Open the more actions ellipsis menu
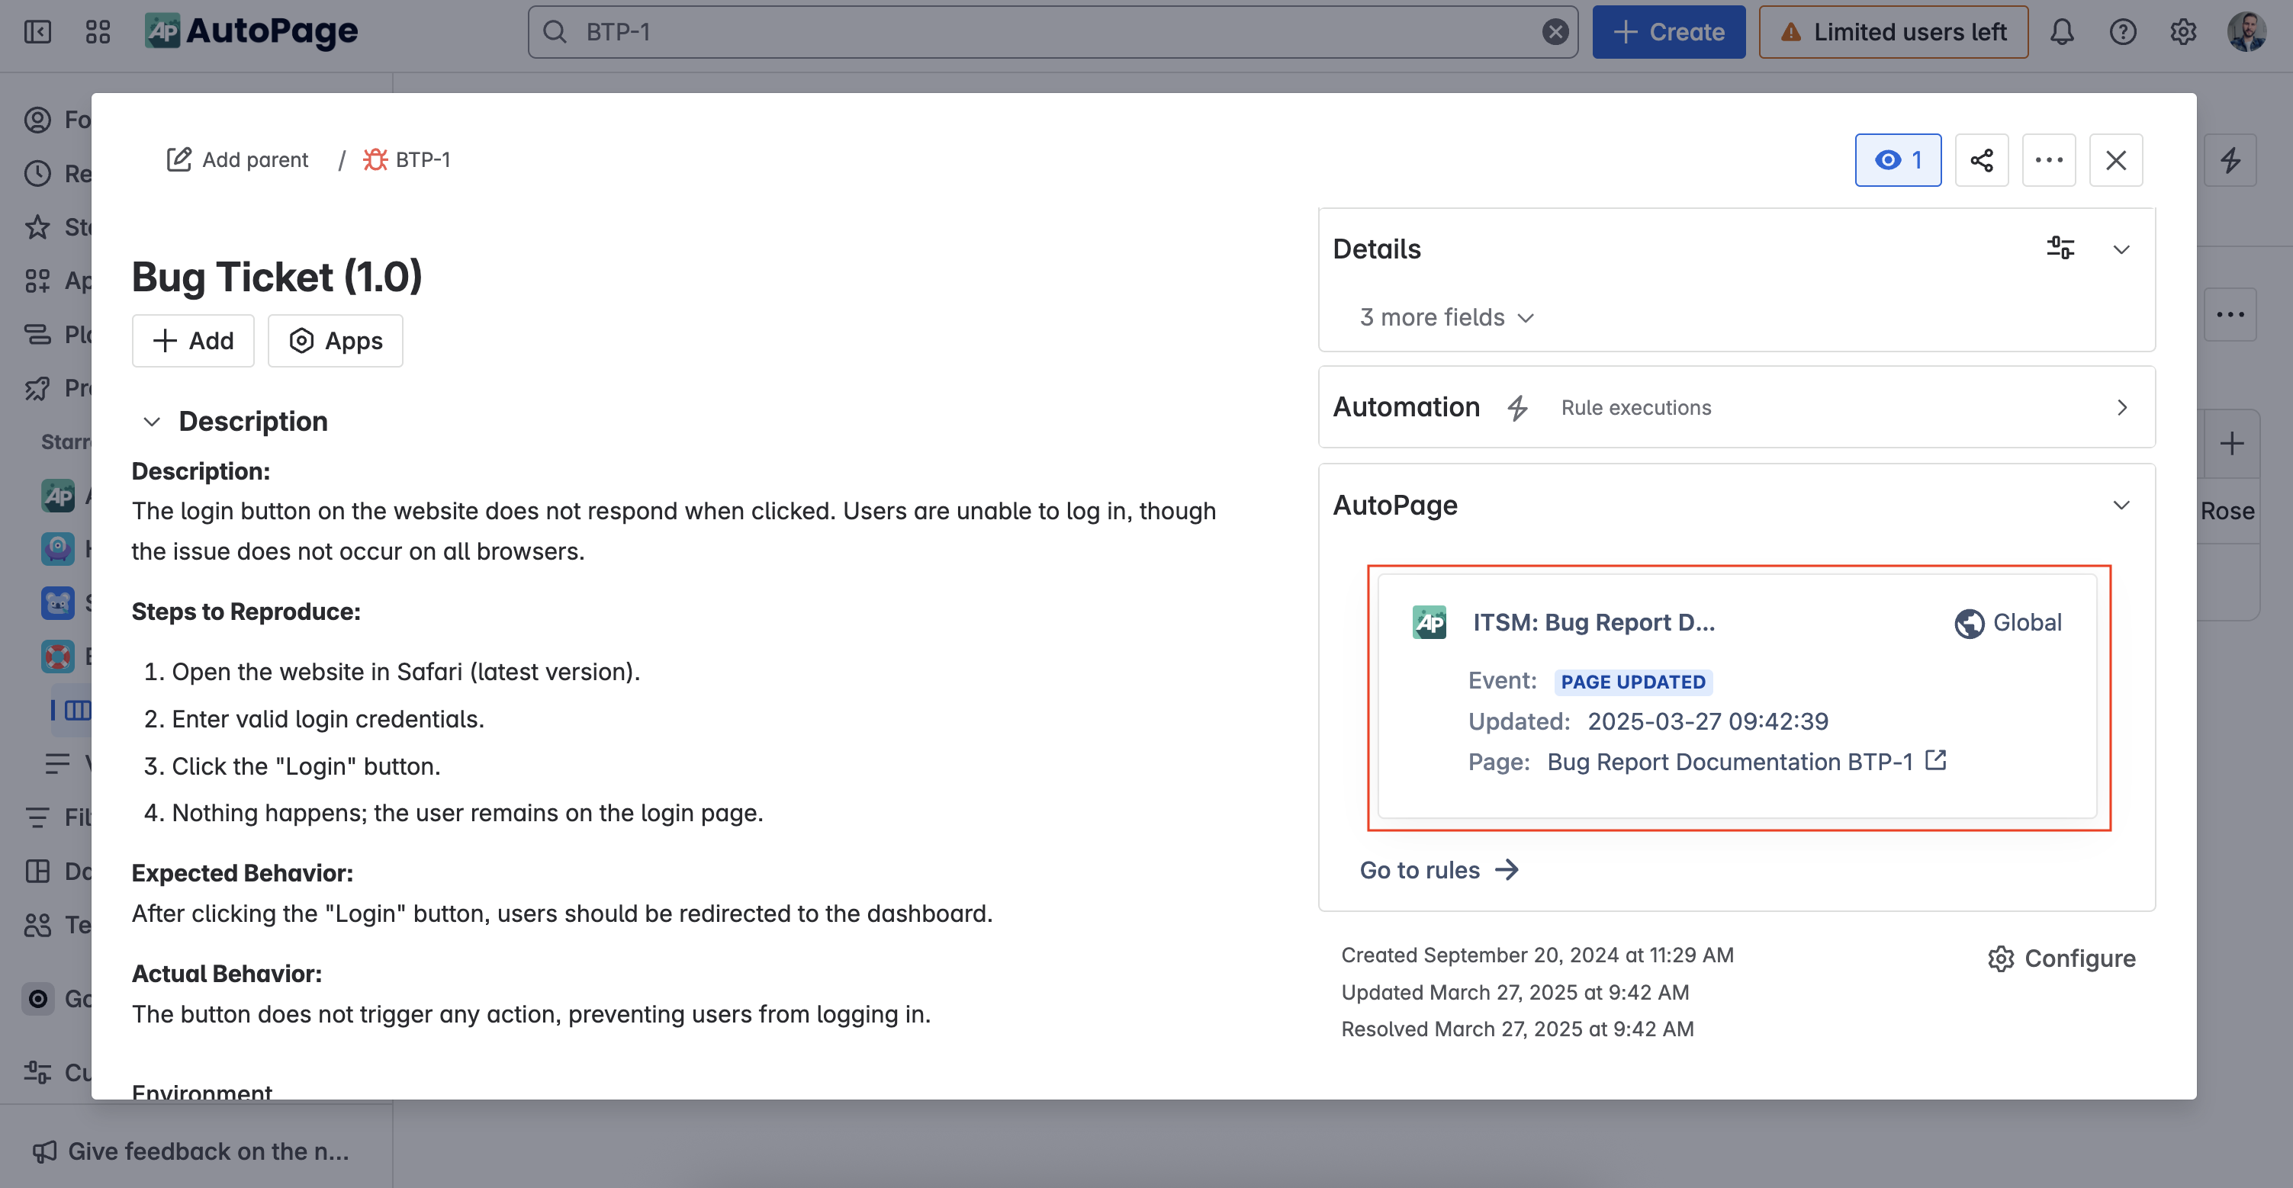 pyautogui.click(x=2049, y=159)
